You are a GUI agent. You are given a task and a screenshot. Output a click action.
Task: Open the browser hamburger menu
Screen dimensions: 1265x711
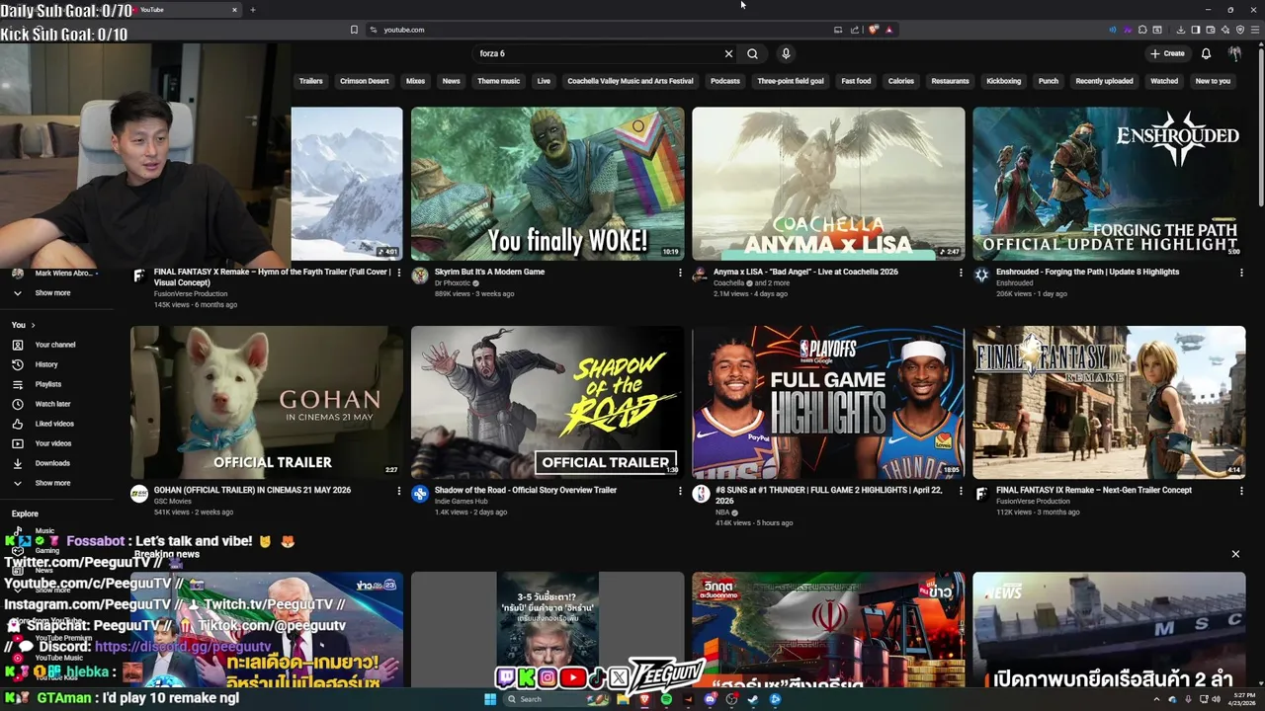click(x=1254, y=30)
